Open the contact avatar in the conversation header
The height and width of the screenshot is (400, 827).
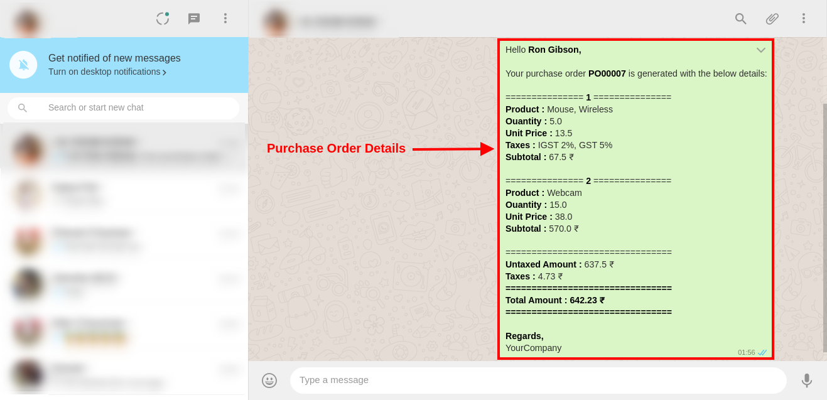276,22
